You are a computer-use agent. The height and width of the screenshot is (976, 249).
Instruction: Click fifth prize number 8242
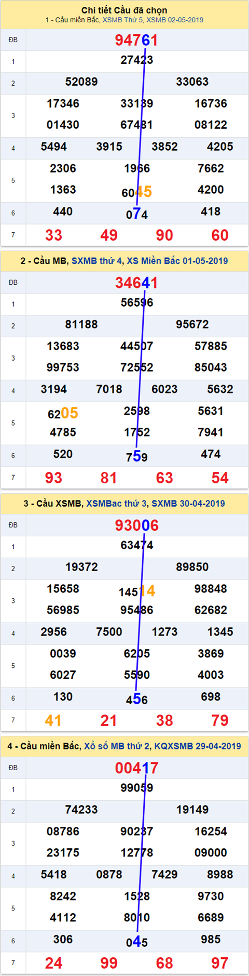63,896
